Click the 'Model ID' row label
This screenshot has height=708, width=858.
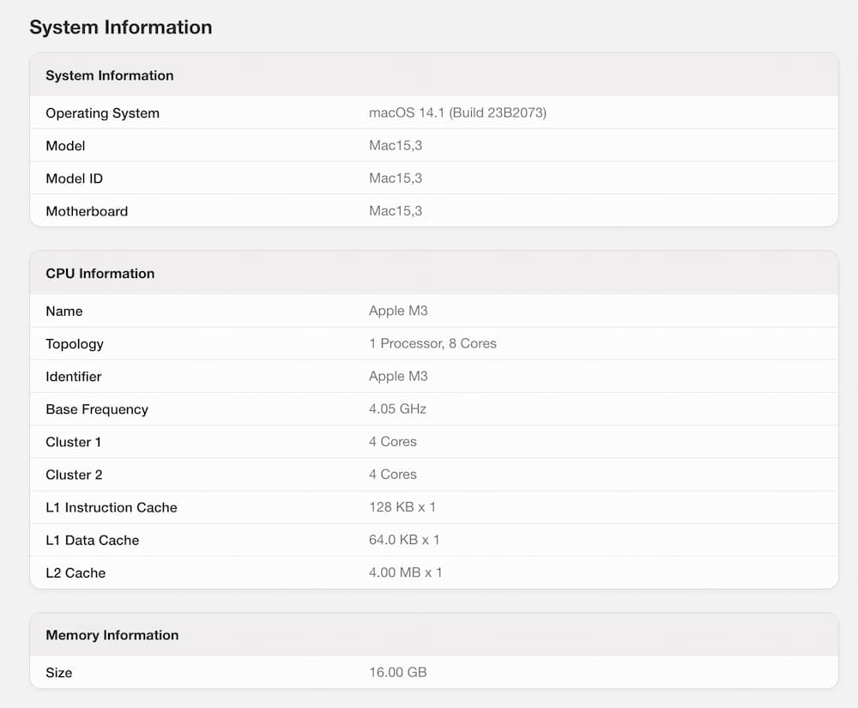tap(74, 179)
